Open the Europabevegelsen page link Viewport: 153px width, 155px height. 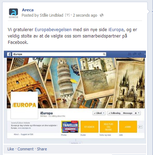pyautogui.click(x=53, y=30)
